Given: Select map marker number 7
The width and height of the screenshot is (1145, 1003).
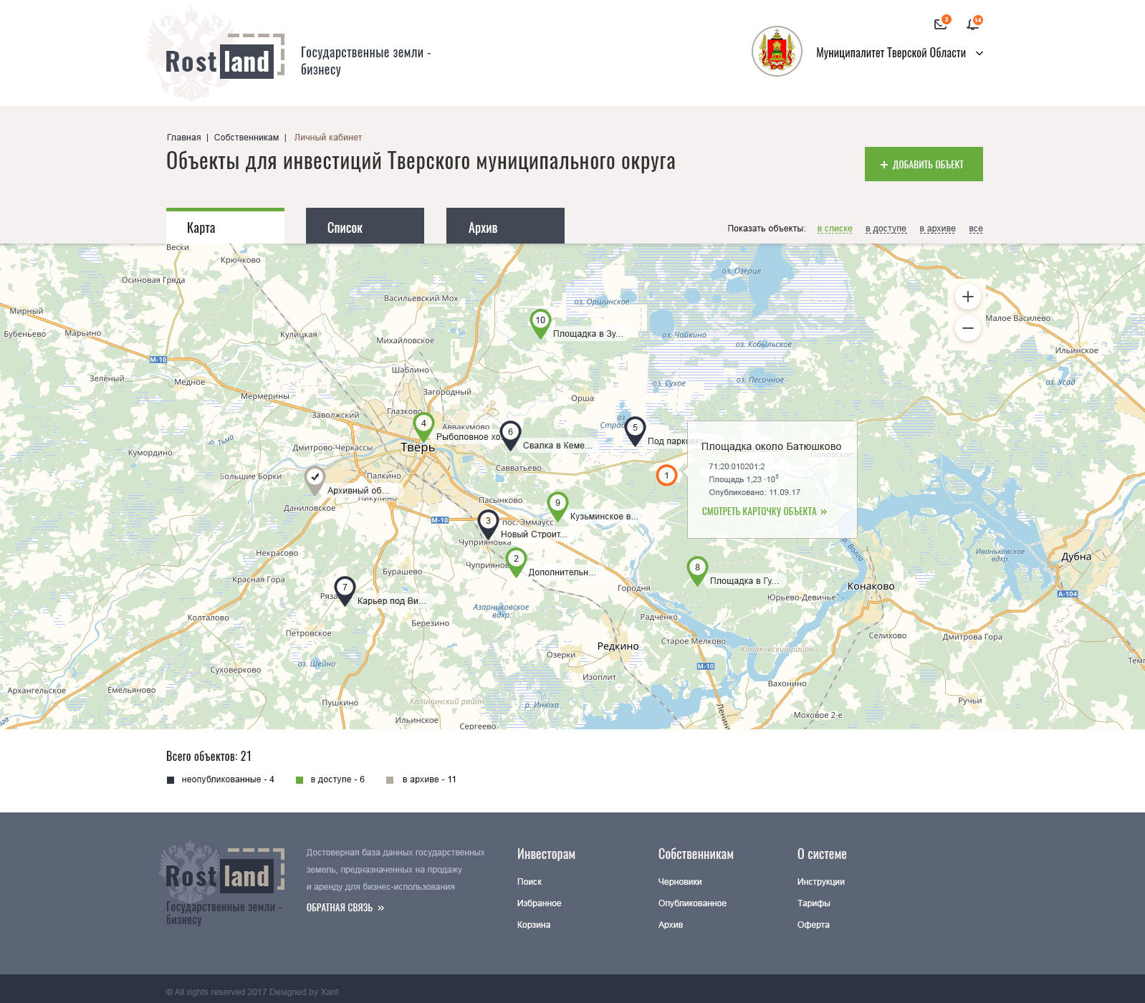Looking at the screenshot, I should [x=345, y=590].
